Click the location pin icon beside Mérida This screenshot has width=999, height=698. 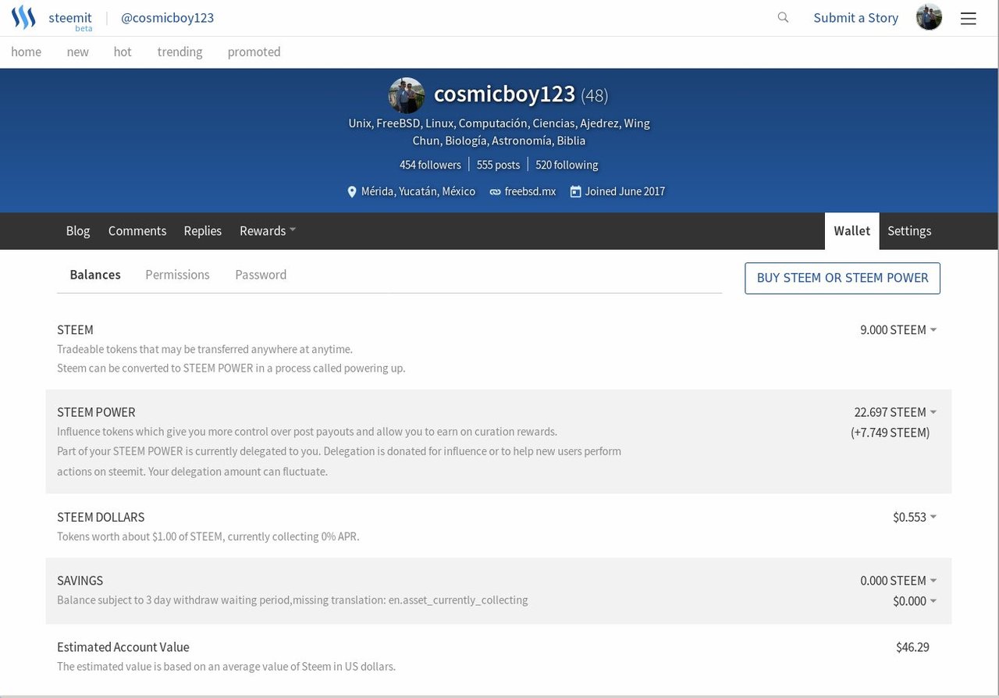pyautogui.click(x=352, y=191)
